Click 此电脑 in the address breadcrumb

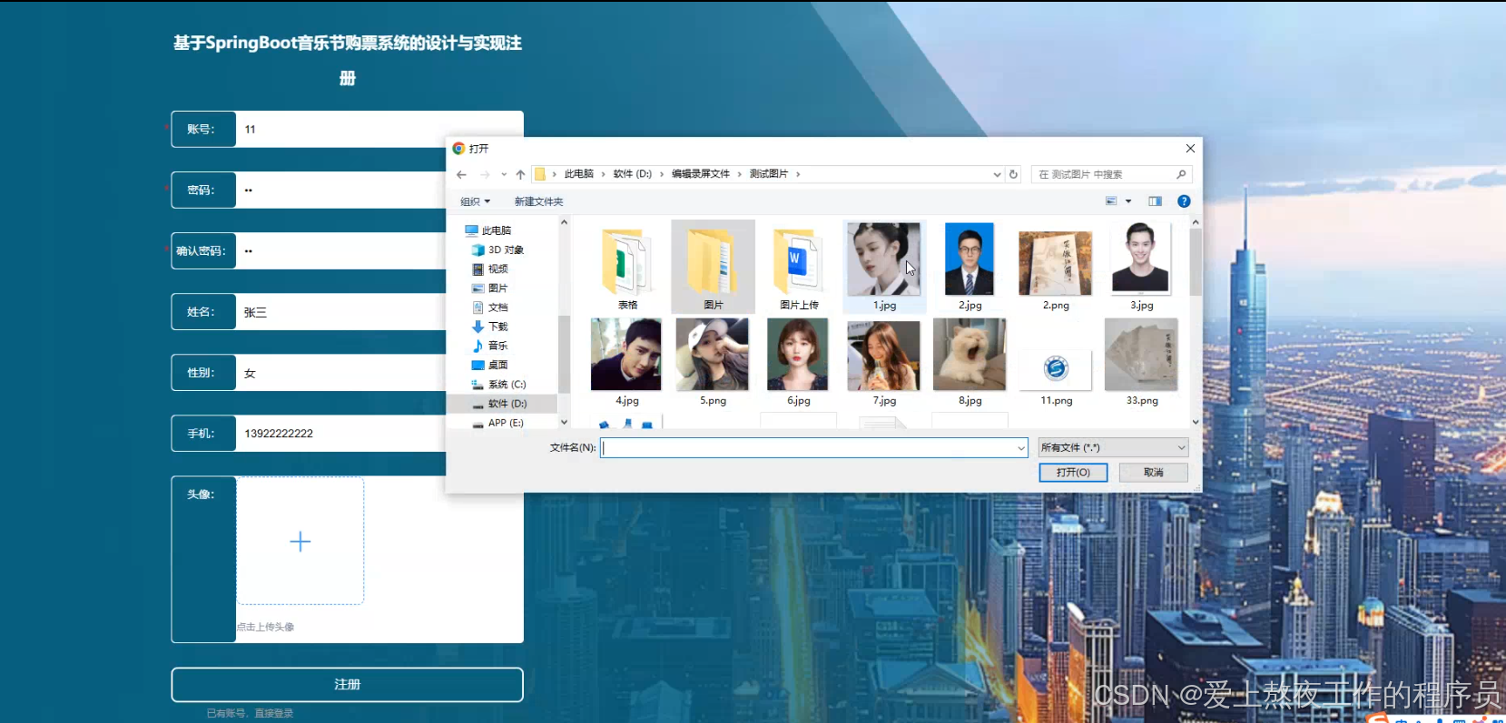coord(578,174)
